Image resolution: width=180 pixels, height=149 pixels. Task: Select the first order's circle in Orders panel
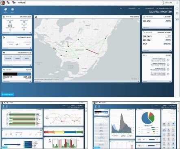[x=168, y=60]
